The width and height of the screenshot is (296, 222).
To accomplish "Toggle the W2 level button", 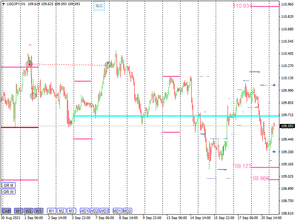I will pos(28,211).
